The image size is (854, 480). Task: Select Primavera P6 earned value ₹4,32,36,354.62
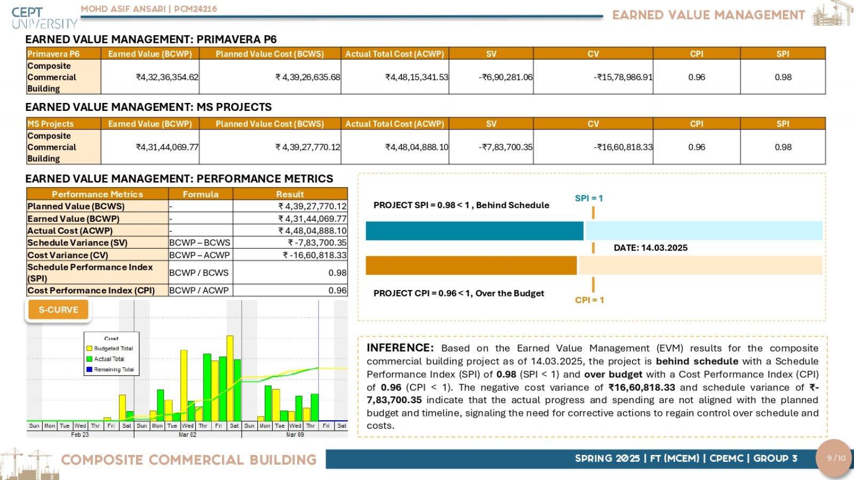point(167,77)
